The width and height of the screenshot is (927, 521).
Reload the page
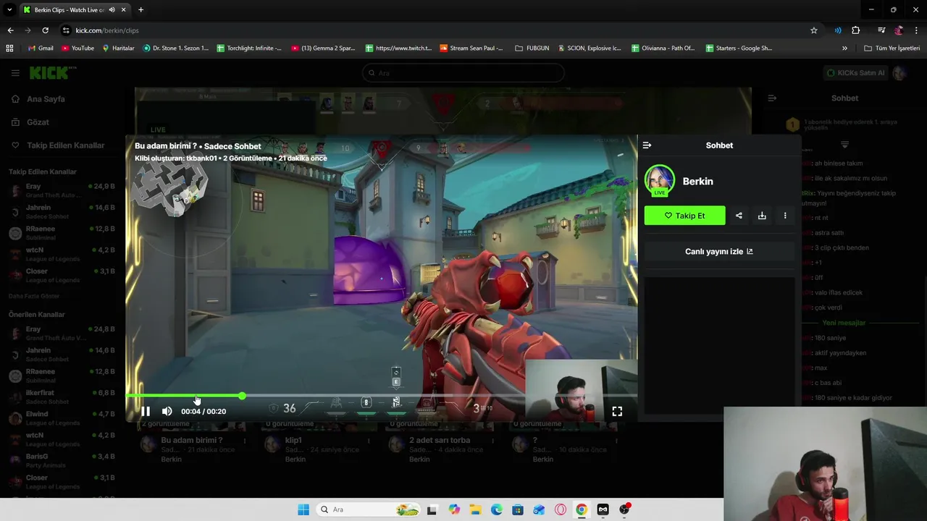coord(45,30)
